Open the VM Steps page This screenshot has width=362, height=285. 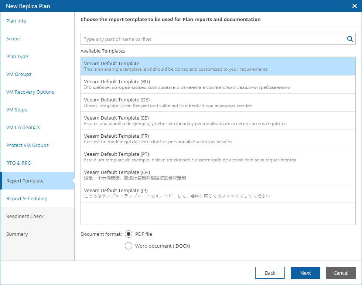[17, 110]
